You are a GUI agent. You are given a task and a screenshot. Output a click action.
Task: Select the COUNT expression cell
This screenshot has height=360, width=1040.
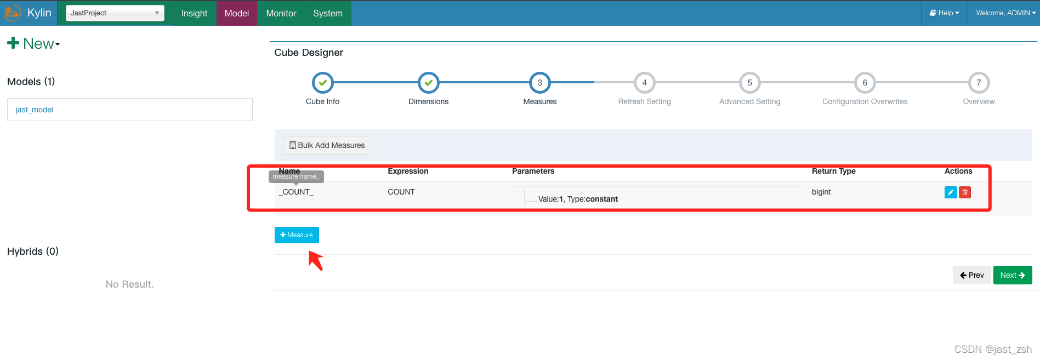point(401,192)
